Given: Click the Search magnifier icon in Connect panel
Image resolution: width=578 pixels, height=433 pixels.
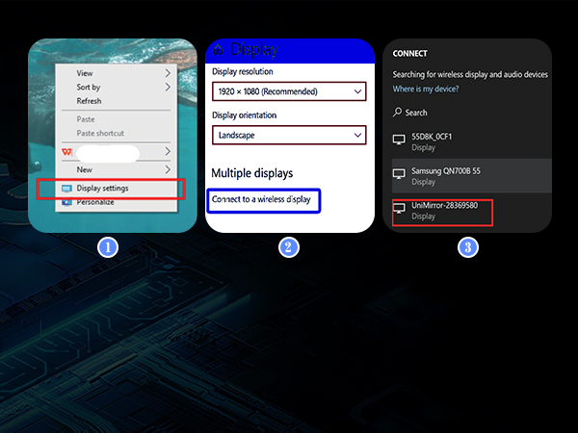Looking at the screenshot, I should click(398, 113).
